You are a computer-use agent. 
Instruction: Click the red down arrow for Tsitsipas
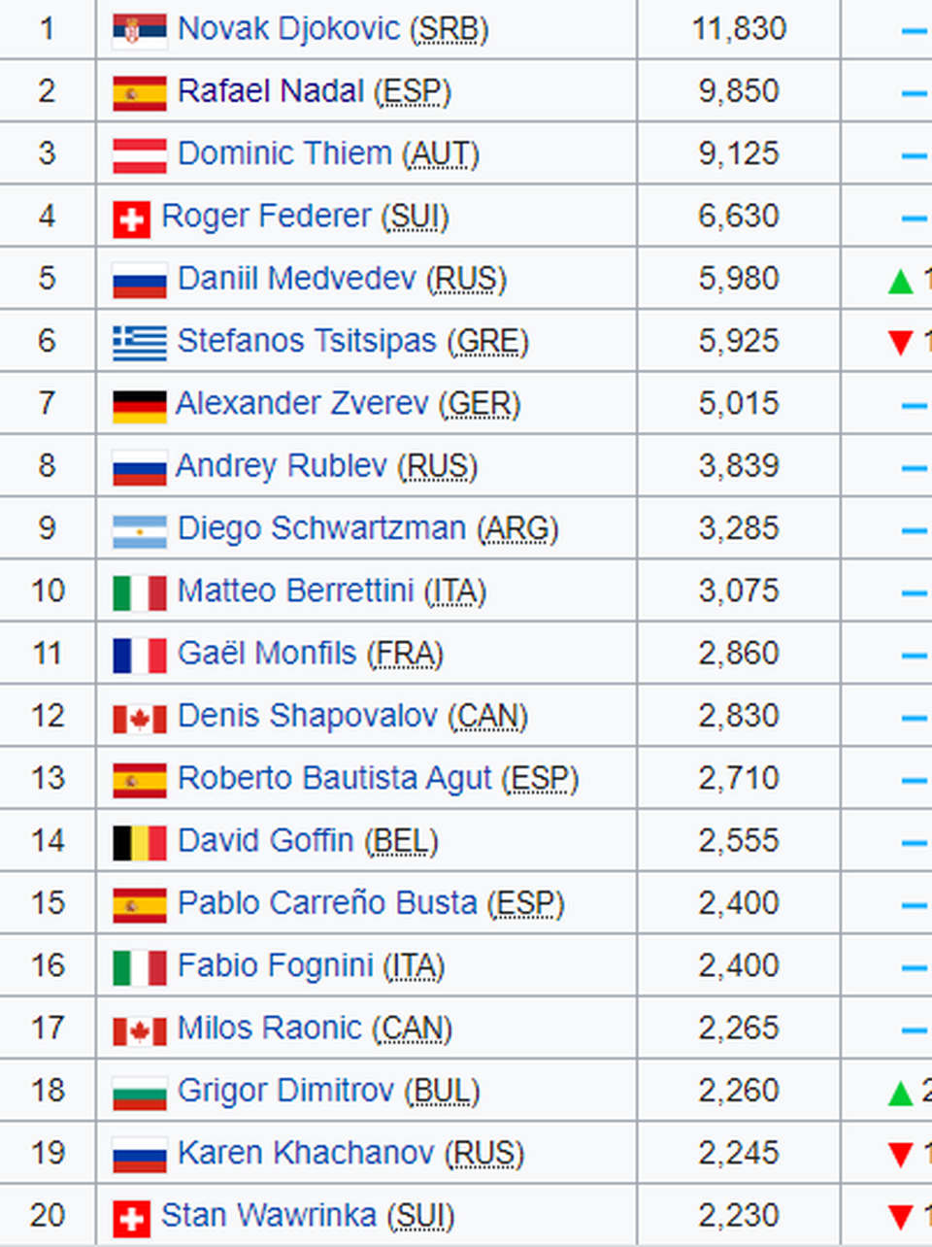(x=900, y=343)
